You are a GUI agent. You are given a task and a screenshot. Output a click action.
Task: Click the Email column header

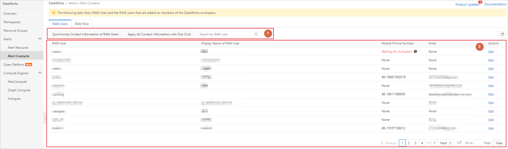coord(432,43)
